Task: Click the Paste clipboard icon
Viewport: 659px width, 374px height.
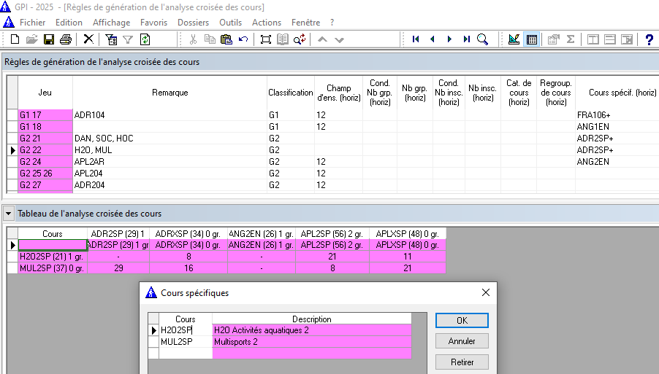Action: tap(226, 39)
